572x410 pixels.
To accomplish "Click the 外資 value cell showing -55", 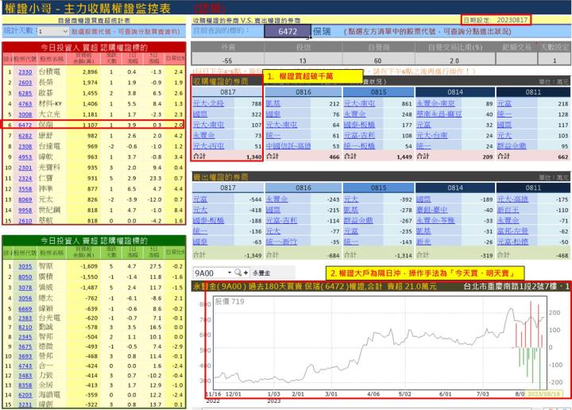I will (227, 60).
